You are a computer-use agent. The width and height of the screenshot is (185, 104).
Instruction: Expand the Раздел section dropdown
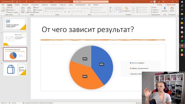37,12
